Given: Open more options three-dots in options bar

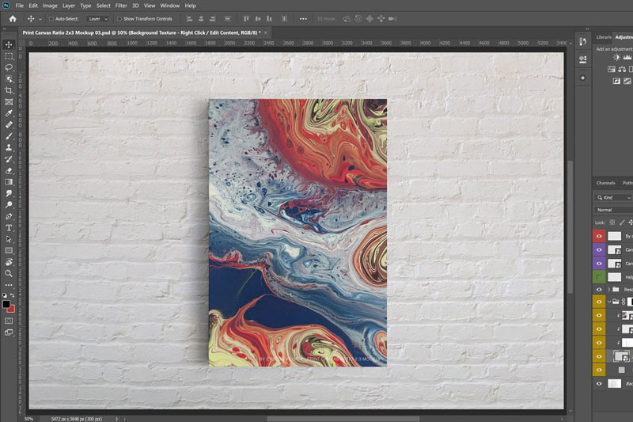Looking at the screenshot, I should point(303,18).
